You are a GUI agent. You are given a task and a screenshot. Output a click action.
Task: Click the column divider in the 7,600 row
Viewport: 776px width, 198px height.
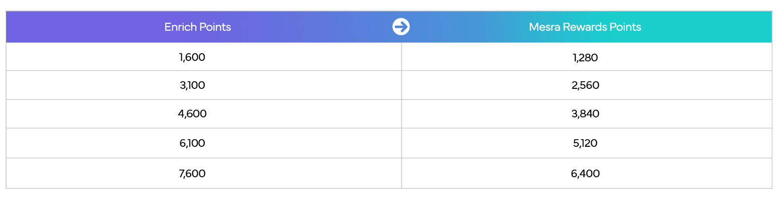[x=402, y=173]
